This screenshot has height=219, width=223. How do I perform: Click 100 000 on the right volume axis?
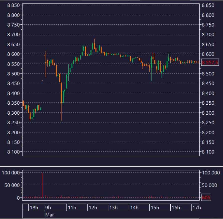pyautogui.click(x=211, y=173)
